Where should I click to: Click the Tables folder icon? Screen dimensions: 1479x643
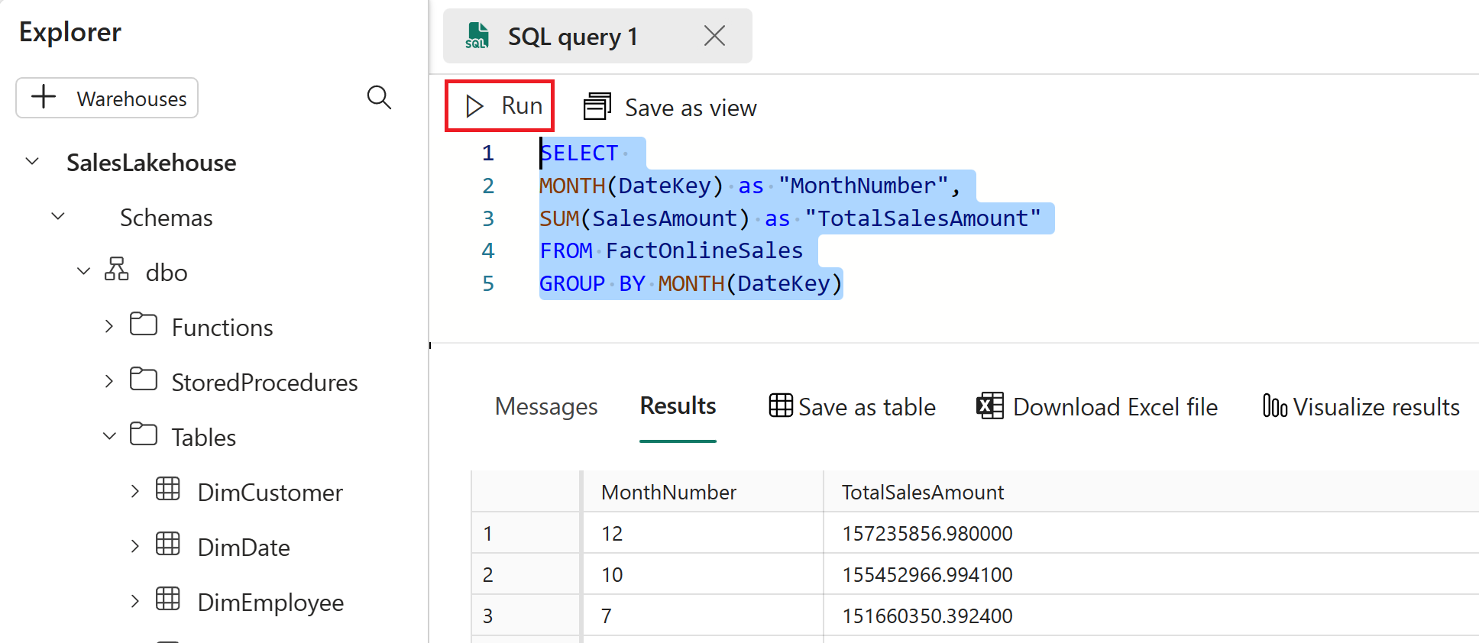coord(144,435)
